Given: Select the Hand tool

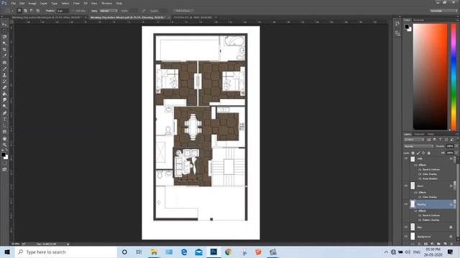Looking at the screenshot, I should [x=4, y=138].
